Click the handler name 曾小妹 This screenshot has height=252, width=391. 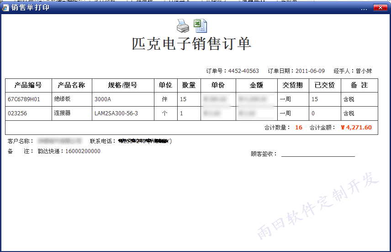click(x=364, y=71)
